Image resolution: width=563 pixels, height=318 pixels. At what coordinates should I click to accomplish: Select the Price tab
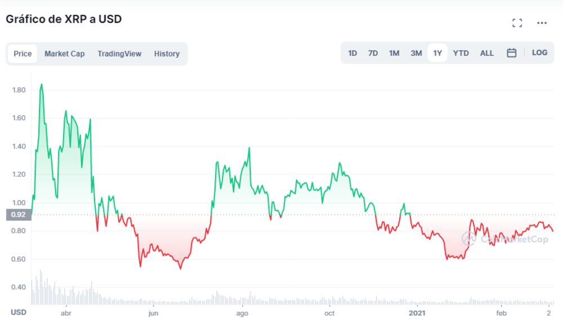[23, 54]
